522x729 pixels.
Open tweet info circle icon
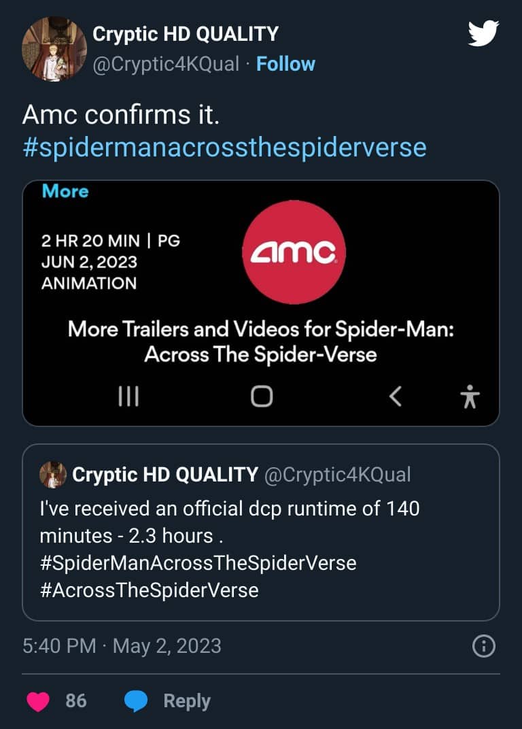483,647
